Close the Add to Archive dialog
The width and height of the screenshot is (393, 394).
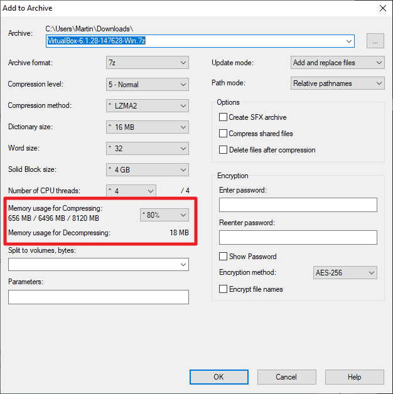pos(380,8)
